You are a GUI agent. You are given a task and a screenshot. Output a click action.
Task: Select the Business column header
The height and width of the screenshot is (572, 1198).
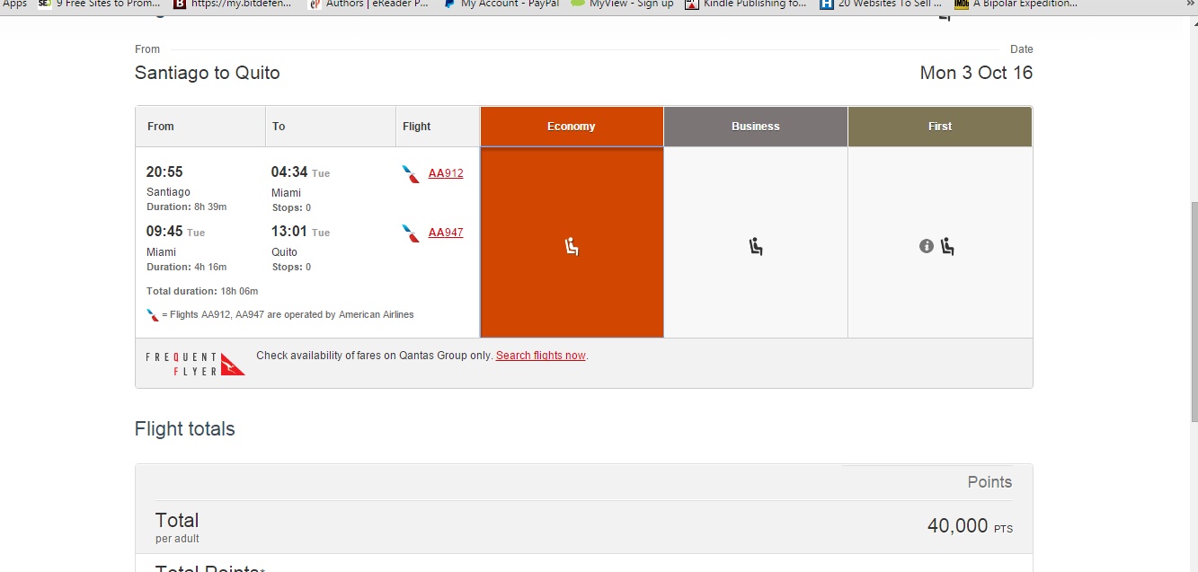tap(755, 127)
